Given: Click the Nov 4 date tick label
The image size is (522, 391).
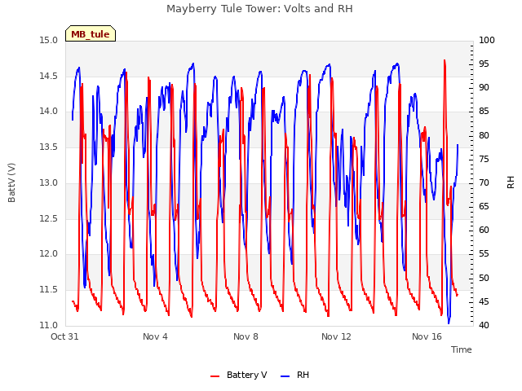Looking at the screenshot, I should point(155,336).
